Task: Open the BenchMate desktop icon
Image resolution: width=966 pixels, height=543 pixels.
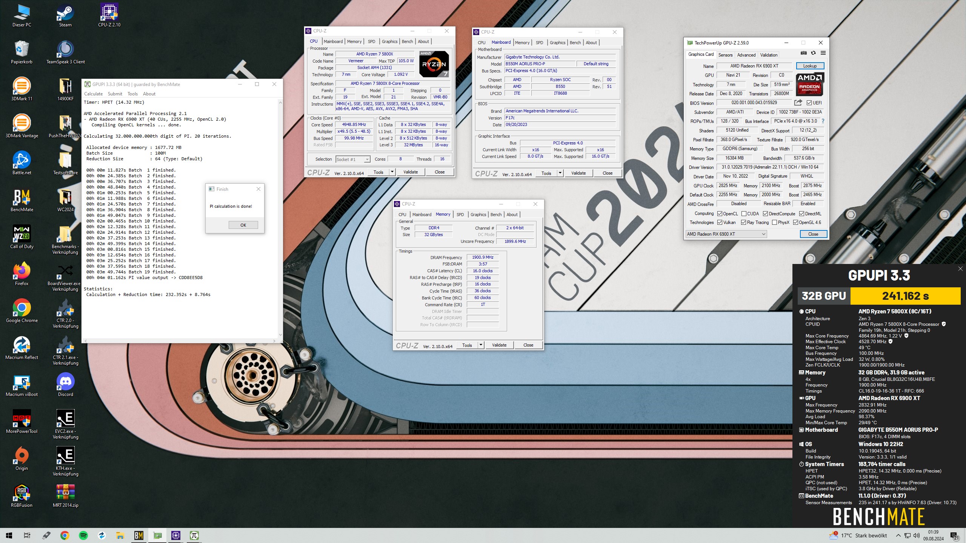Action: [x=22, y=201]
